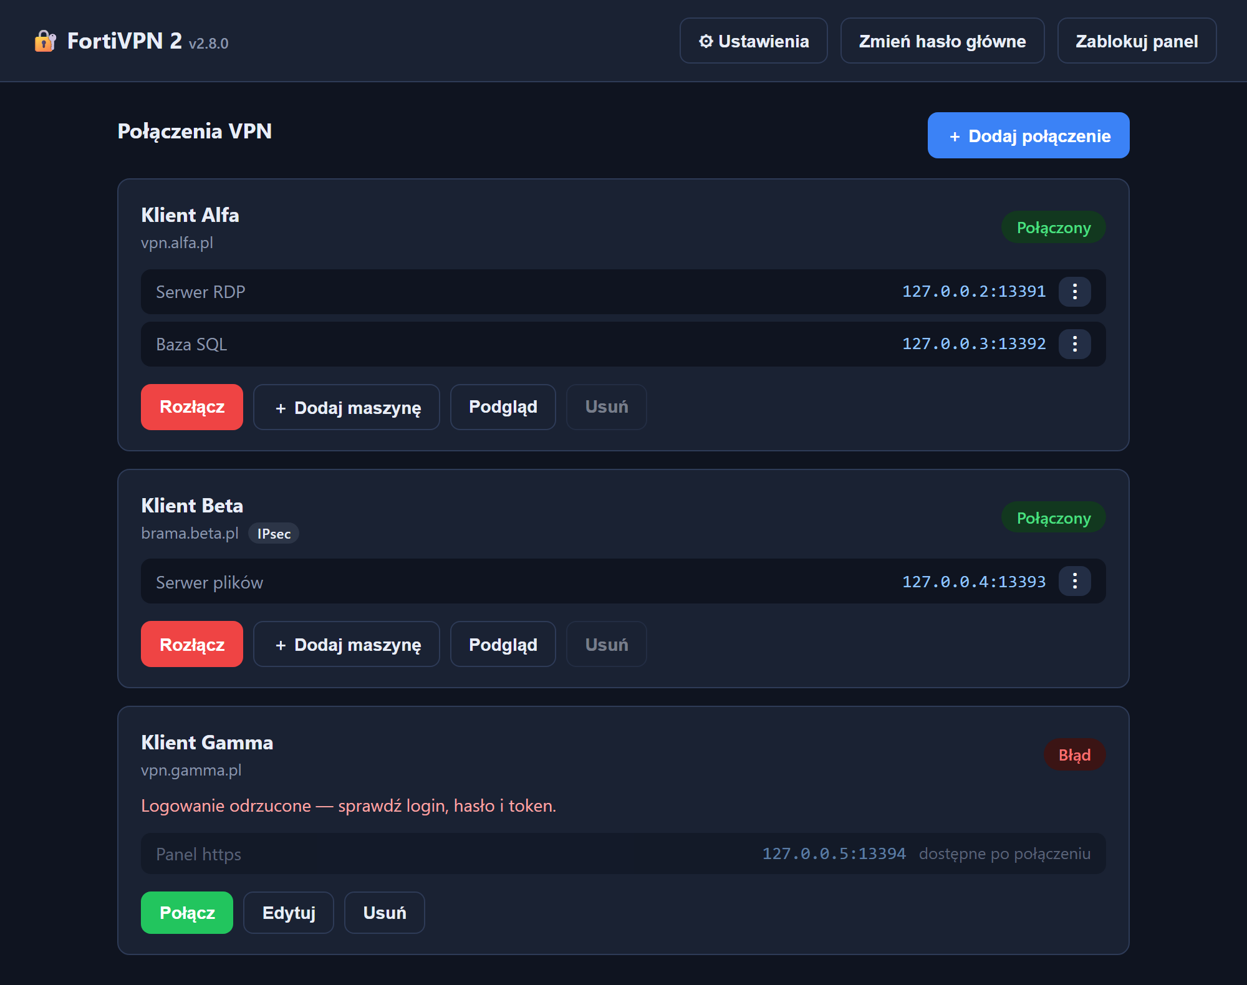Add a new connection with Dodaj połączenie
This screenshot has width=1247, height=985.
[1028, 135]
